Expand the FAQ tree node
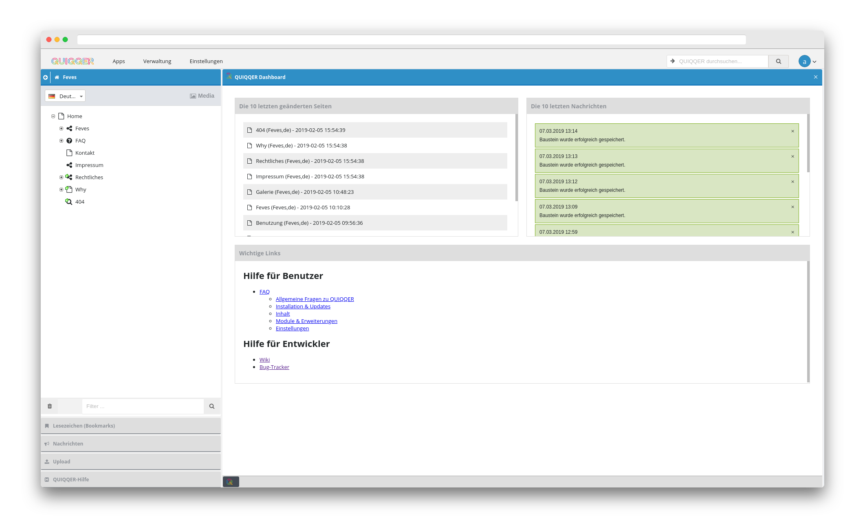 [x=61, y=140]
